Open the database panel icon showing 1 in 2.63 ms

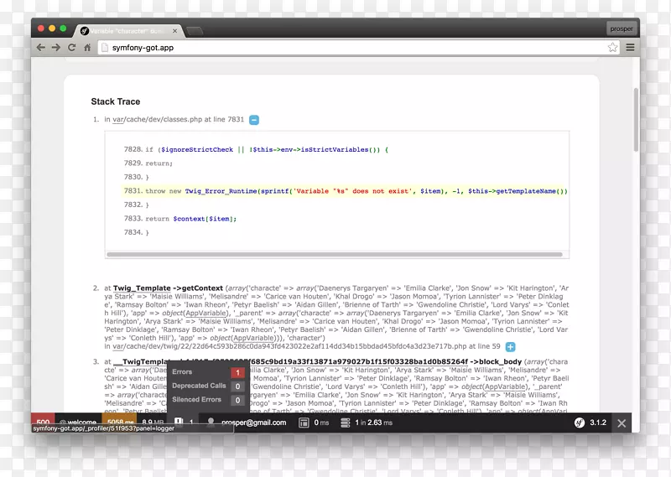pos(345,423)
